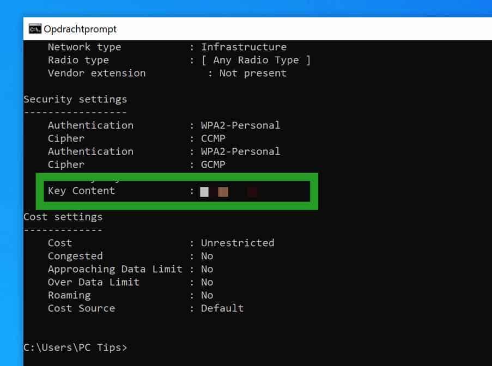
Task: Click the Security settings heading
Action: [x=75, y=99]
